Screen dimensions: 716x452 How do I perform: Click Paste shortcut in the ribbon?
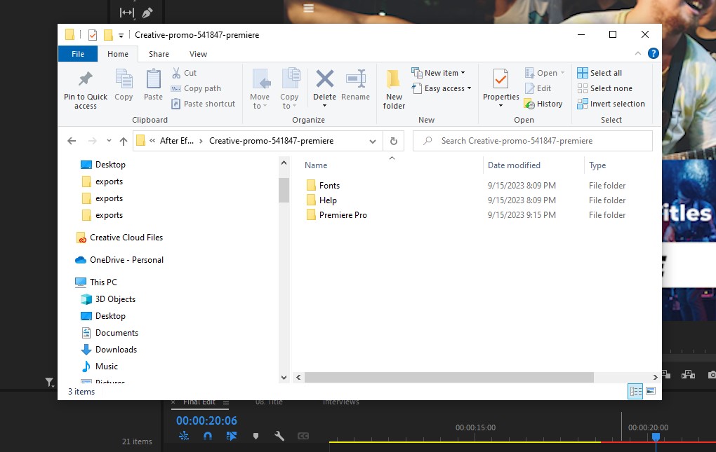point(204,104)
